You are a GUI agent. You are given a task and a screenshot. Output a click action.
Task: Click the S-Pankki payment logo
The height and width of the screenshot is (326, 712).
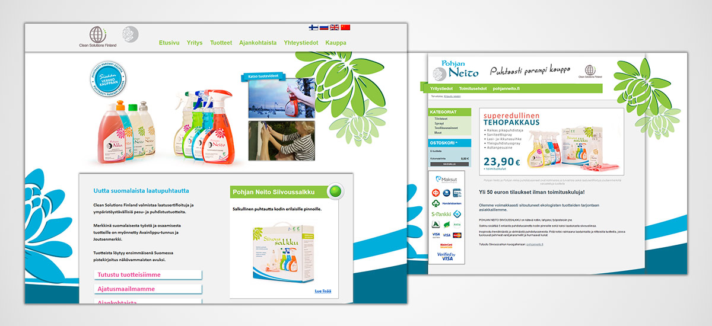[441, 214]
